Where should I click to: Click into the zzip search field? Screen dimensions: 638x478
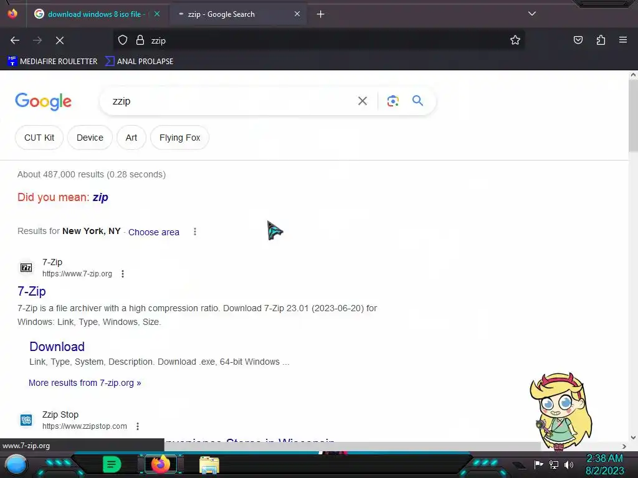click(232, 101)
